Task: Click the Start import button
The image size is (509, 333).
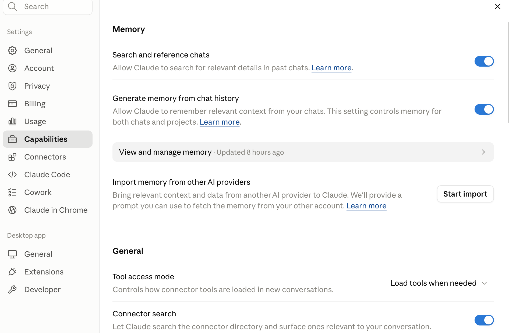Action: (x=465, y=194)
